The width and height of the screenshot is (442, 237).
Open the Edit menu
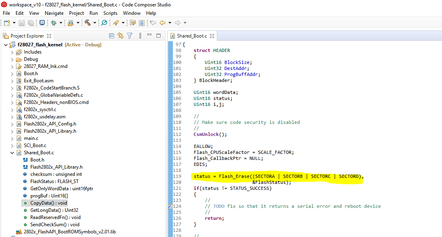[x=20, y=13]
